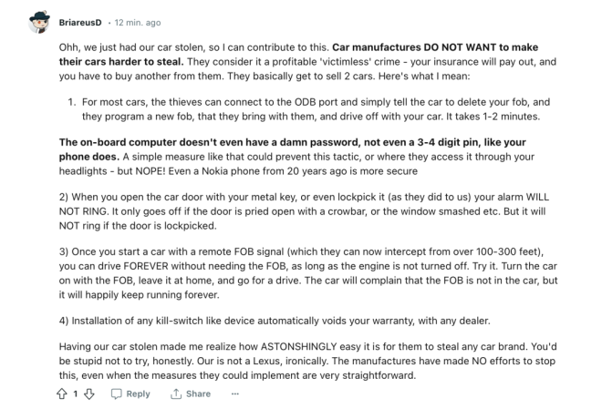Open the BriareusD username link
The height and width of the screenshot is (409, 602).
(x=83, y=19)
